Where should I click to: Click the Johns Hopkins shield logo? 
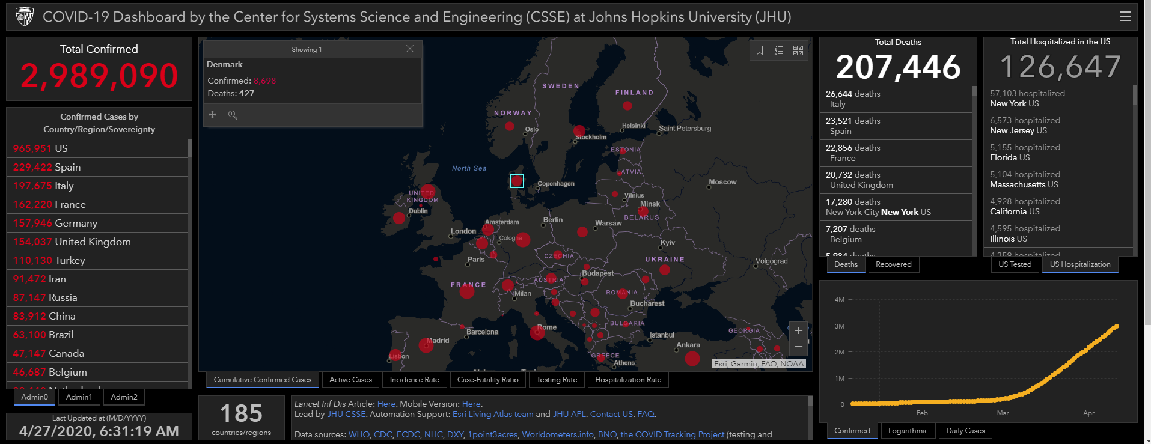point(24,17)
